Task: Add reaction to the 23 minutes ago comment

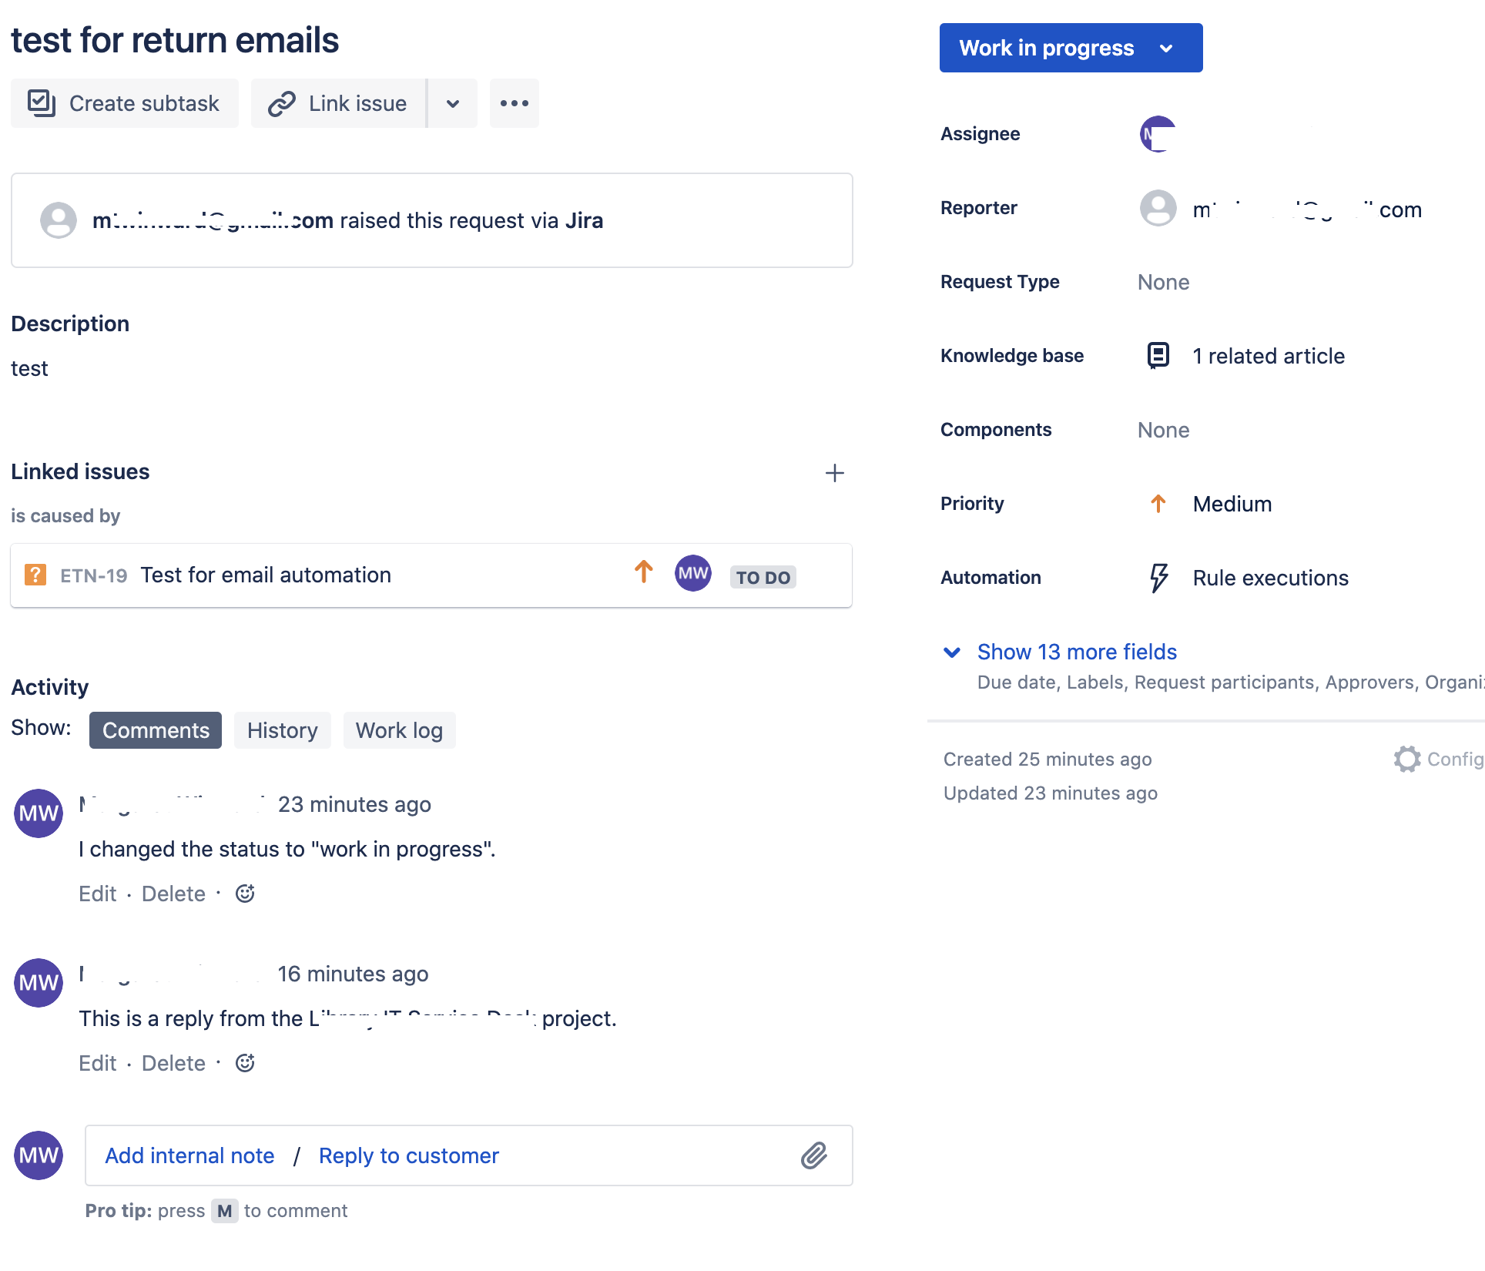Action: coord(245,894)
